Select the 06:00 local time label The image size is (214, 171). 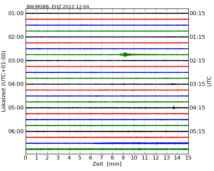tap(16, 131)
